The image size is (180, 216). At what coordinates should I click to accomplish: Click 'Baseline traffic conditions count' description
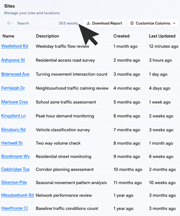pos(67,208)
